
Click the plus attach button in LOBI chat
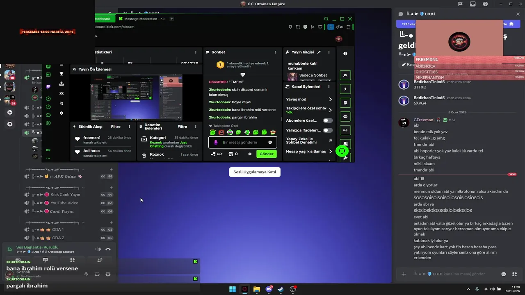pos(404,274)
